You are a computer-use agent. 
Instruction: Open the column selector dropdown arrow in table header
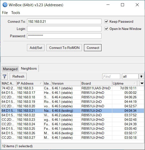pyautogui.click(x=142, y=83)
